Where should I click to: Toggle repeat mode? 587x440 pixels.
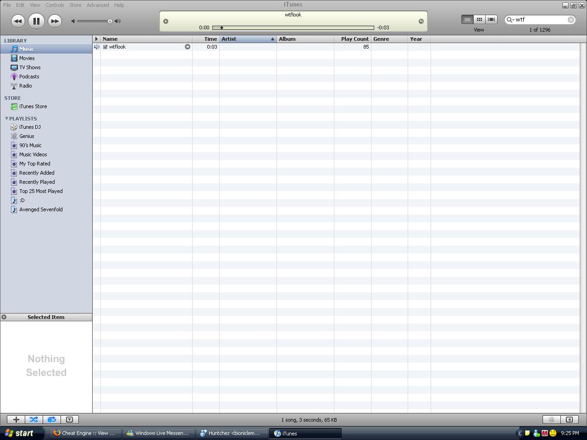(x=52, y=419)
